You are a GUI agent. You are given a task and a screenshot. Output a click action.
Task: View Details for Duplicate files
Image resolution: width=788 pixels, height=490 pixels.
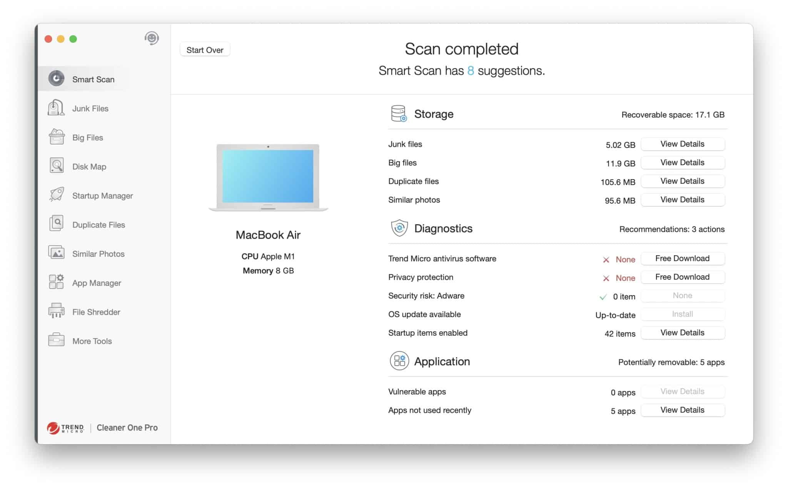(x=683, y=181)
